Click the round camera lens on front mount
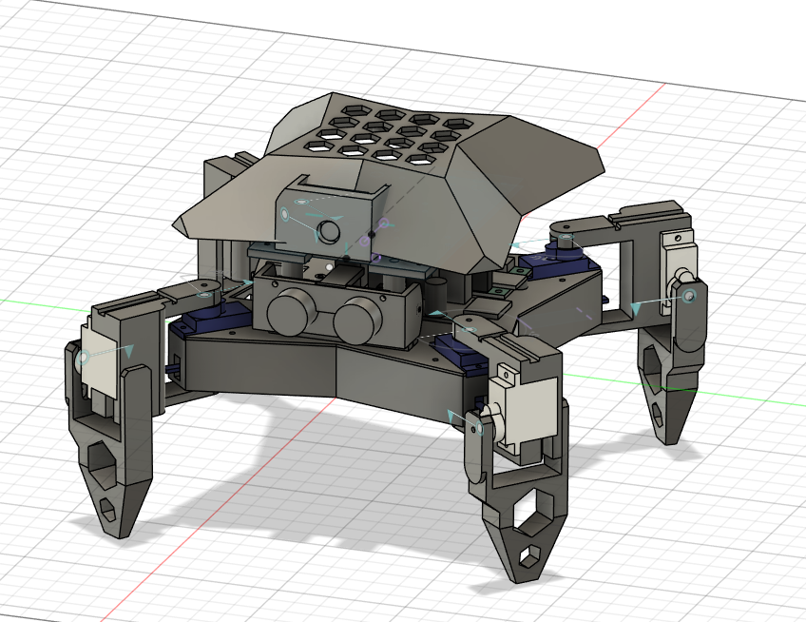 [x=330, y=232]
